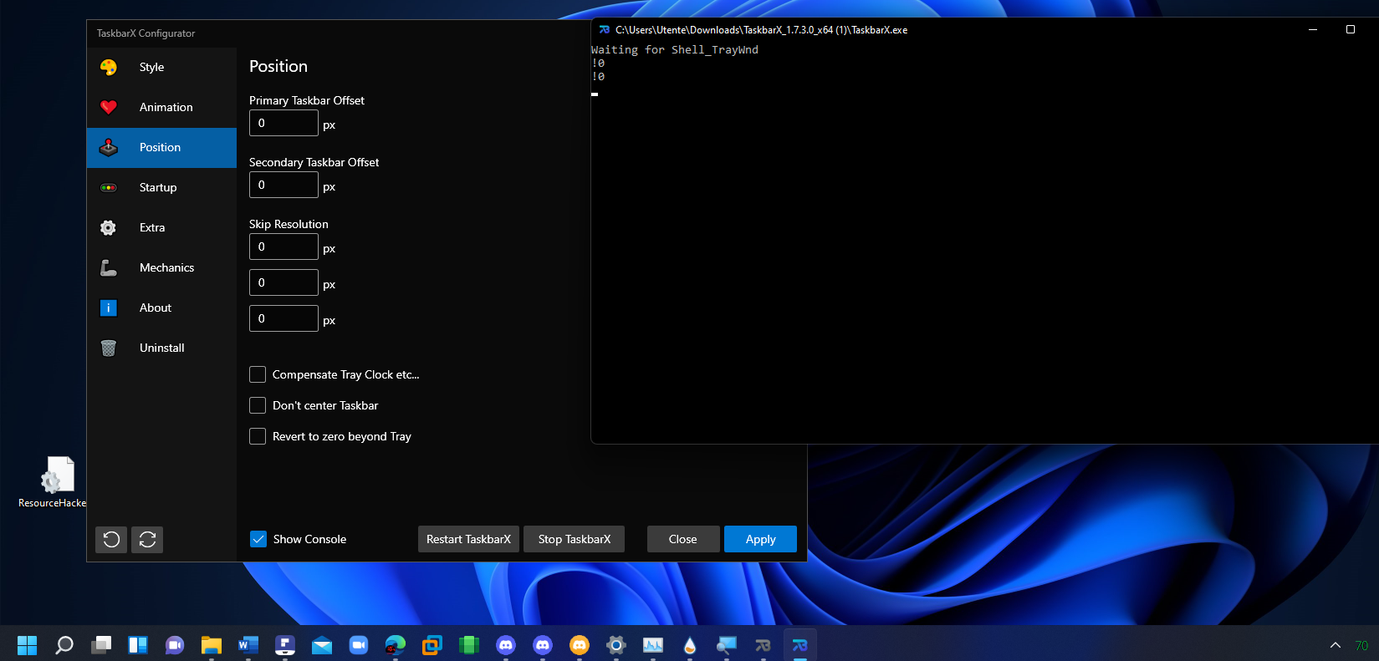The width and height of the screenshot is (1379, 661).
Task: Click the Mechanics arm icon
Action: click(109, 267)
